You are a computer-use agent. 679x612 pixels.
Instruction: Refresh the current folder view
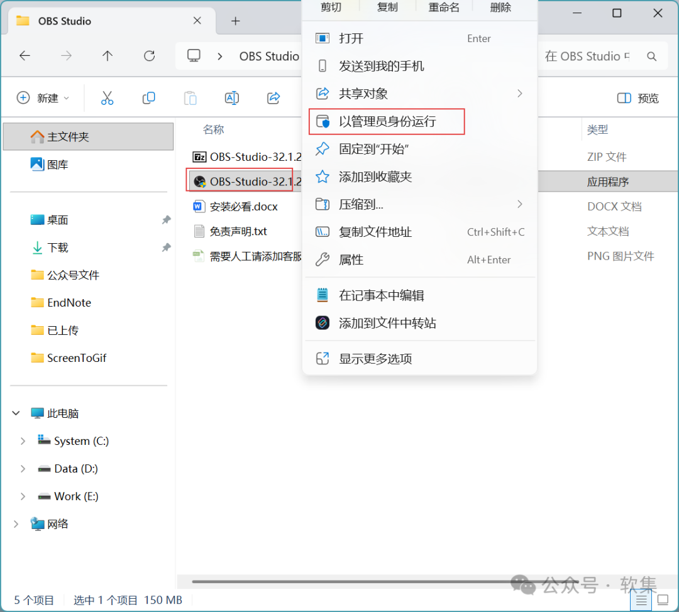point(150,56)
